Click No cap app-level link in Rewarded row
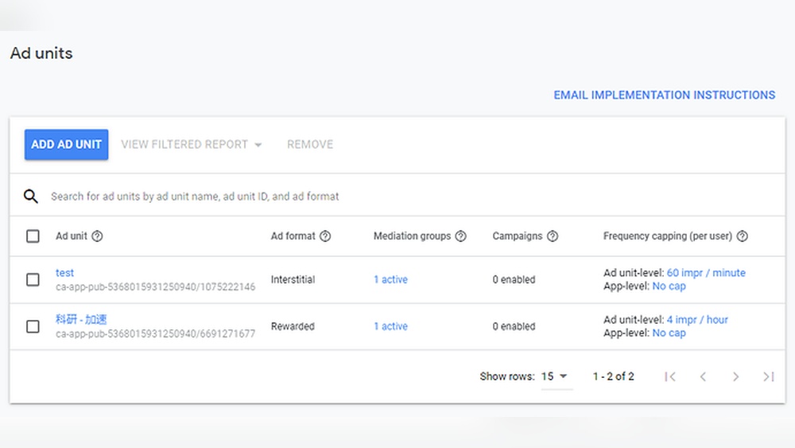The width and height of the screenshot is (795, 448). pos(669,333)
